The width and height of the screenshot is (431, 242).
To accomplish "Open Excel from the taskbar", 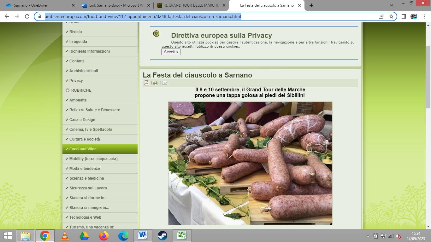I will [182, 236].
